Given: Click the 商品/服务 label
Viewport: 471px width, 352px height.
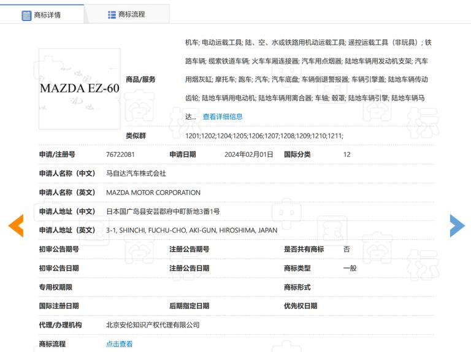Looking at the screenshot, I should pos(140,79).
